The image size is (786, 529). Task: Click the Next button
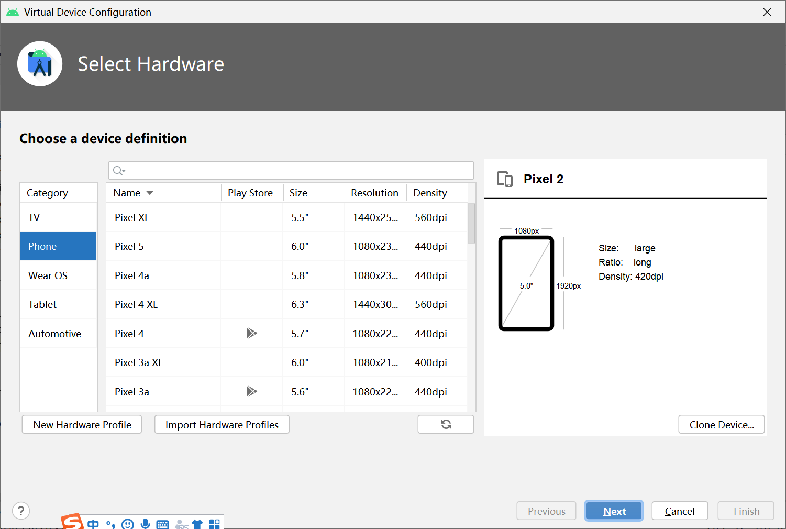point(614,511)
